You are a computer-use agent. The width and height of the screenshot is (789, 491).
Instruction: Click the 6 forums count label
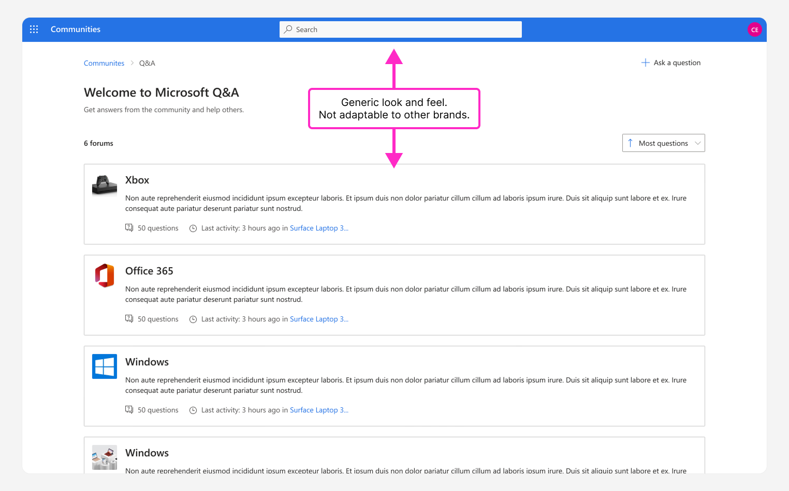click(98, 143)
